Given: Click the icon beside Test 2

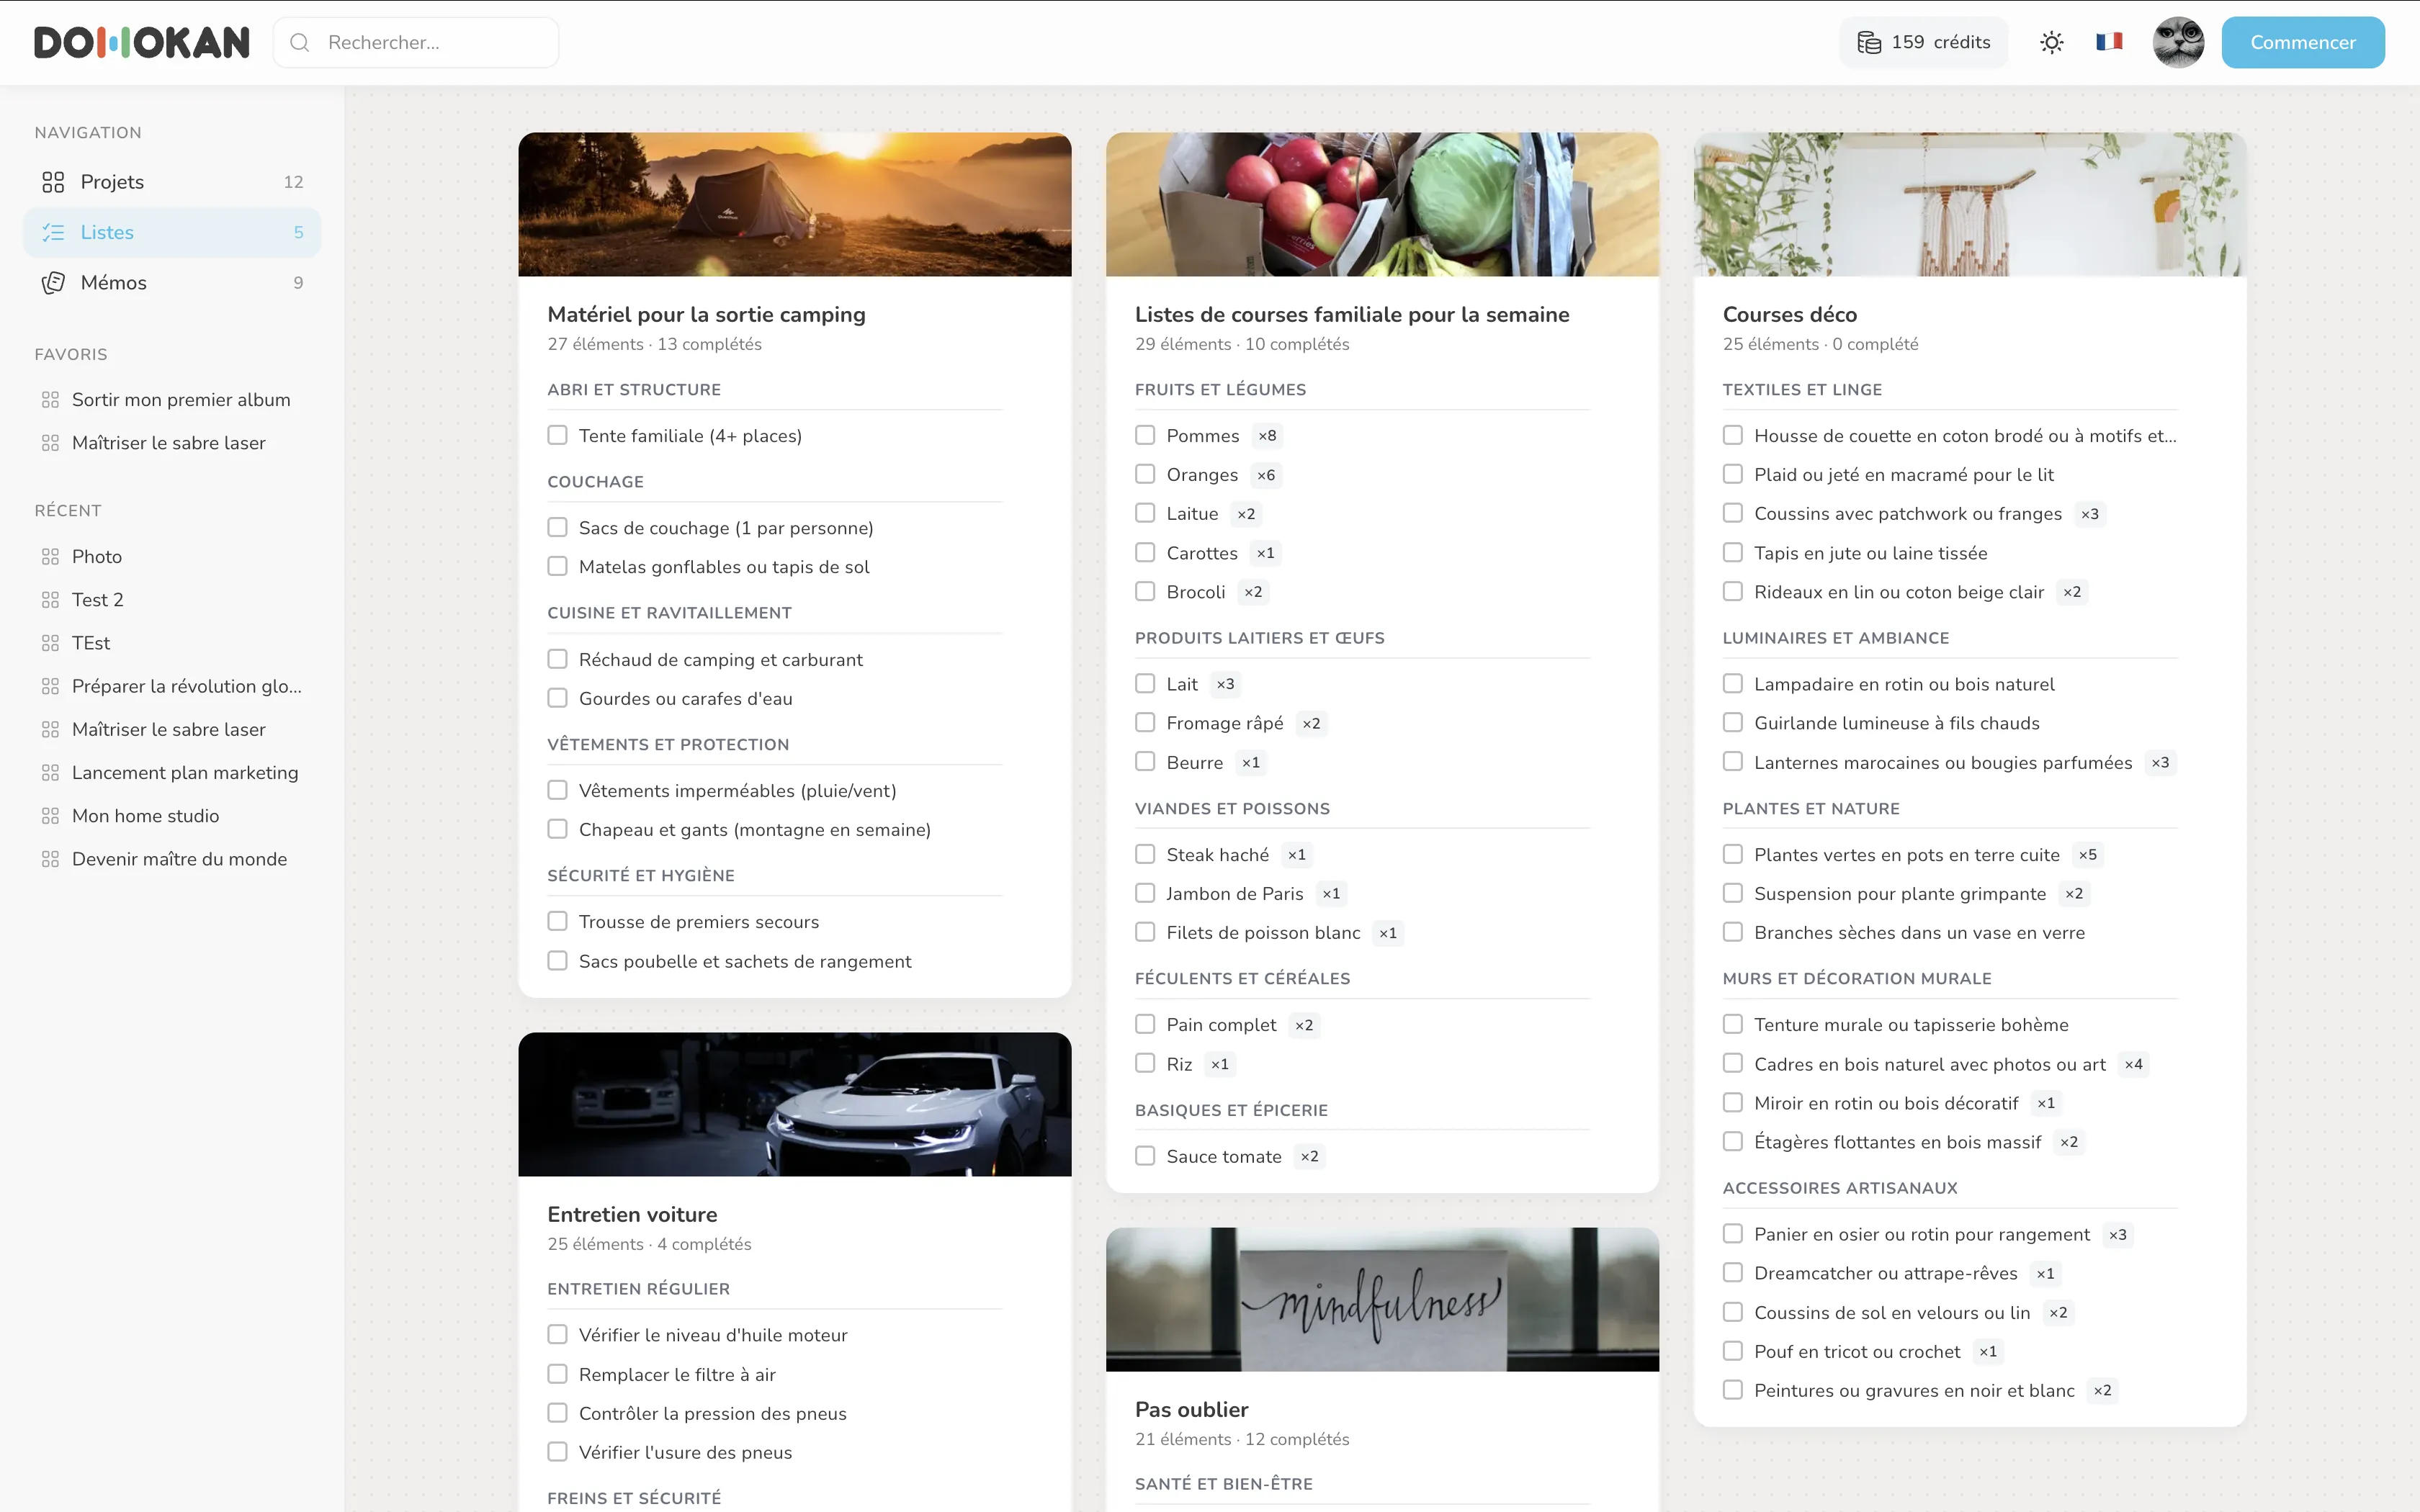Looking at the screenshot, I should coord(50,600).
